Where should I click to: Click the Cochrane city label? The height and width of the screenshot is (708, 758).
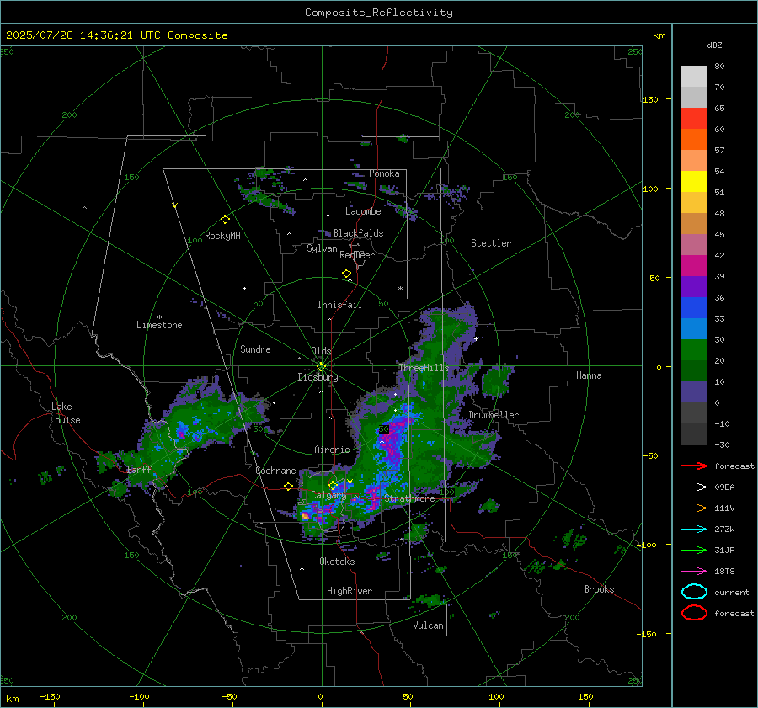point(275,471)
